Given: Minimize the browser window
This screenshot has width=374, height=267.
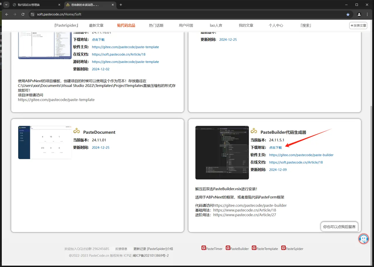Looking at the screenshot, I should [346, 5].
